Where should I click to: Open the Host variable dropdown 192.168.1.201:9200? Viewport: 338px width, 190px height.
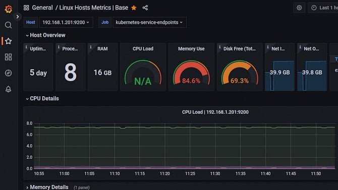point(66,22)
